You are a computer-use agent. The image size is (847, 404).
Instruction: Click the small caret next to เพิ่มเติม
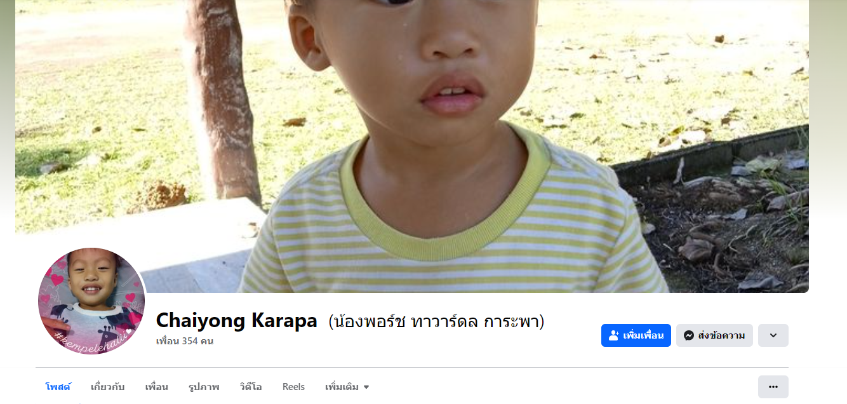366,387
